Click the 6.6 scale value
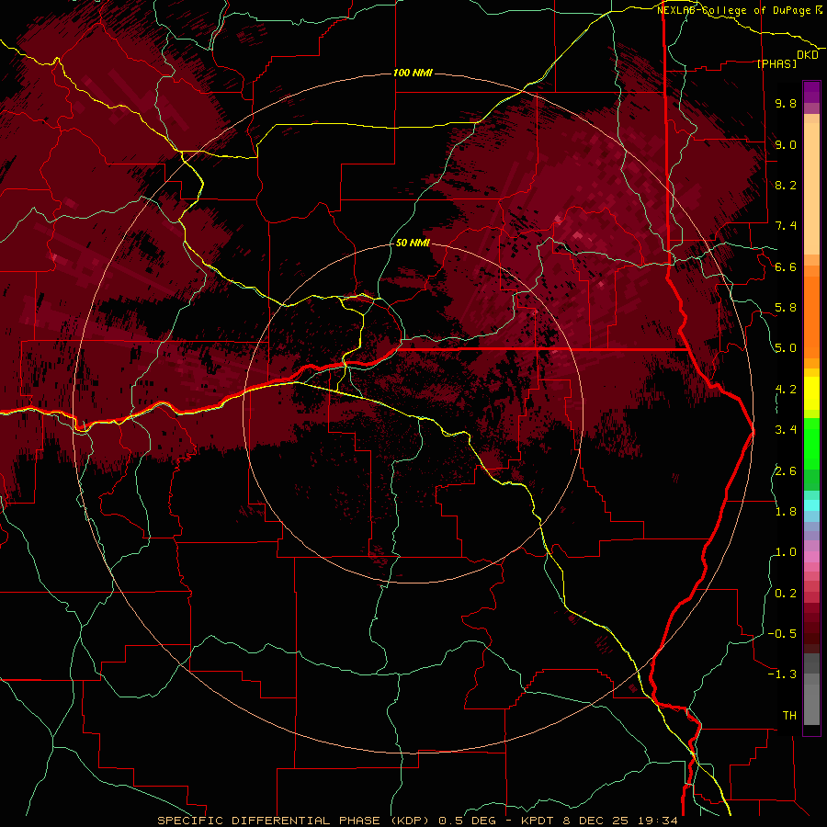This screenshot has height=827, width=827. [x=786, y=266]
